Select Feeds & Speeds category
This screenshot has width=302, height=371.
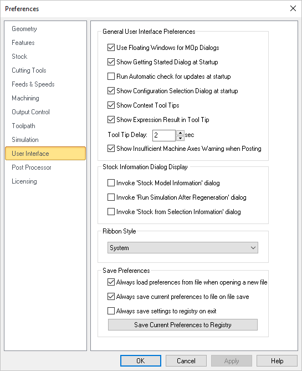point(33,84)
